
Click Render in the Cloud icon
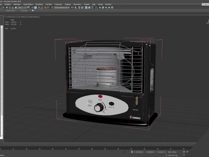(x=109, y=7)
